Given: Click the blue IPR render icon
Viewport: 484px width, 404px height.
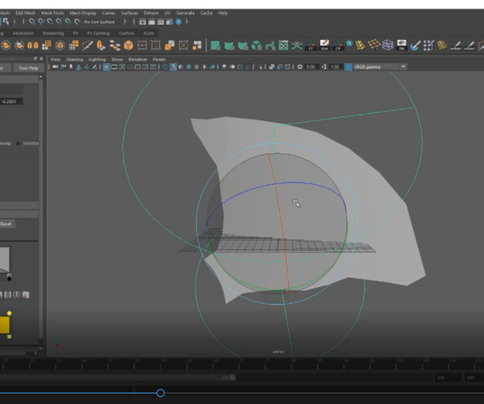Looking at the screenshot, I should click(x=179, y=22).
